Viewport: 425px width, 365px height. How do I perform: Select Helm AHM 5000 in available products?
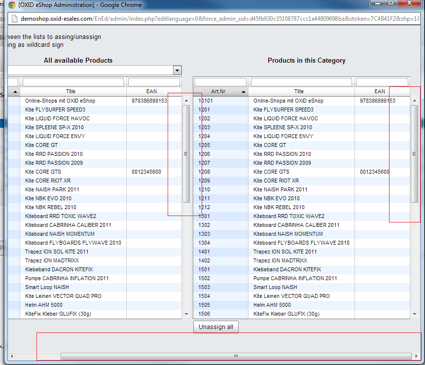44,305
